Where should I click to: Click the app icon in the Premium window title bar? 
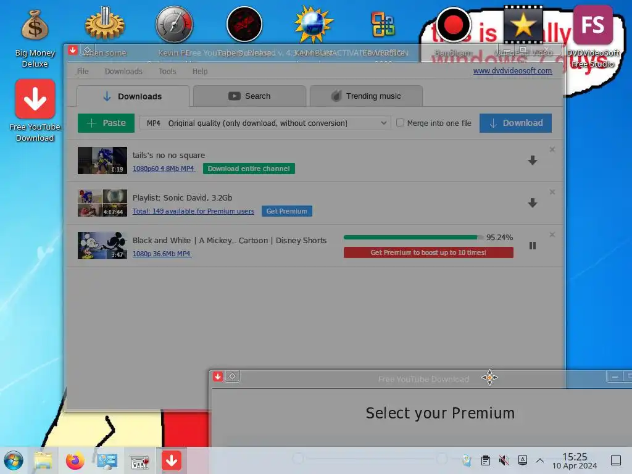[x=218, y=376]
